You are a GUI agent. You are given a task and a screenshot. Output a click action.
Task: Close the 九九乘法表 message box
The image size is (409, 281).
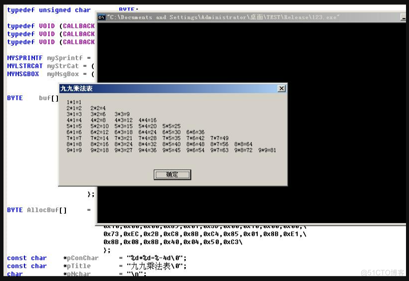[282, 88]
